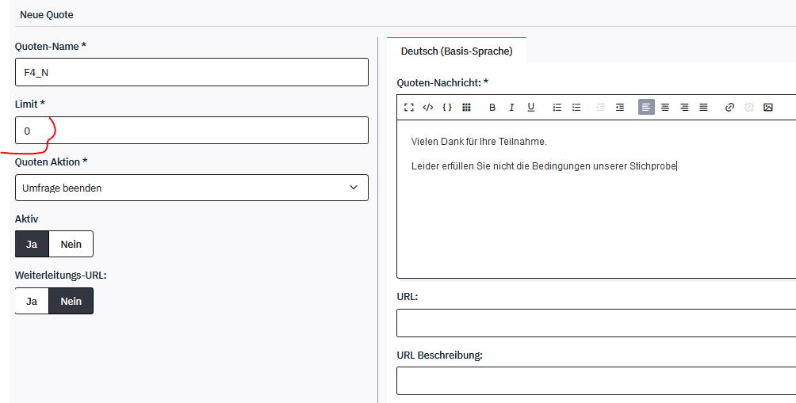
Task: Right align the message text
Action: (684, 107)
